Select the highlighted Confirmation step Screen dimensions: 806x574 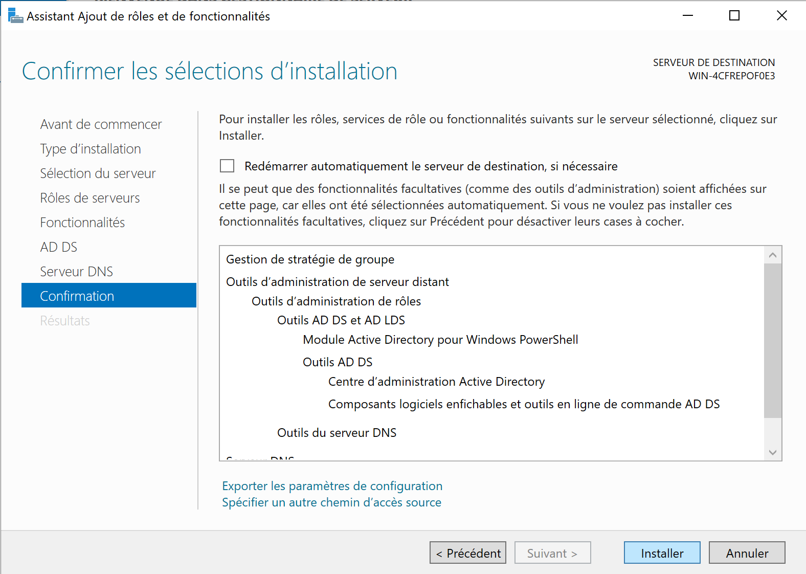[x=77, y=296]
